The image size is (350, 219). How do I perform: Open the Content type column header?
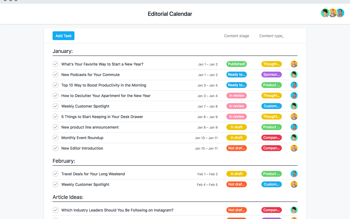[272, 36]
